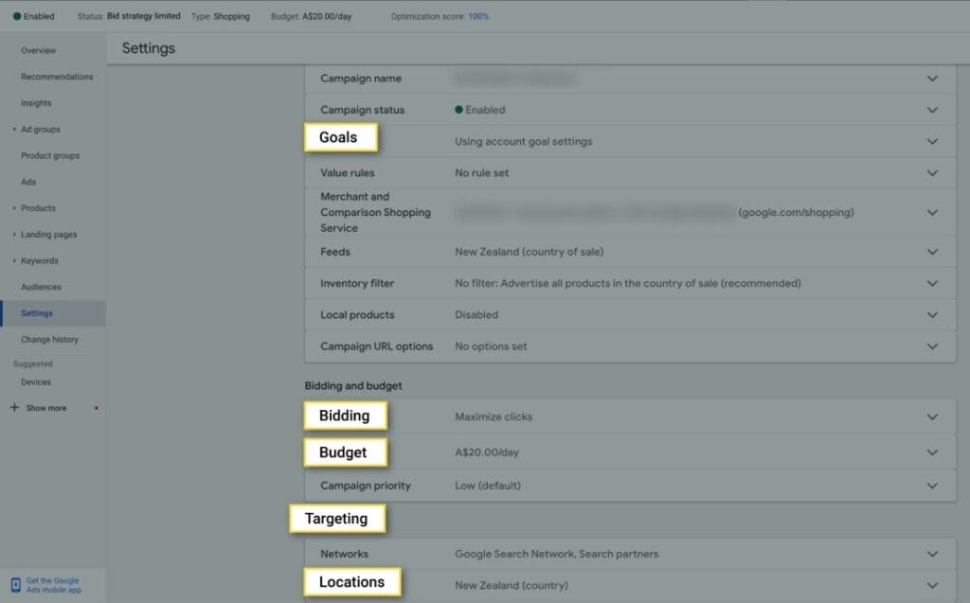Expand the goals row chevron
This screenshot has height=603, width=970.
(x=932, y=142)
